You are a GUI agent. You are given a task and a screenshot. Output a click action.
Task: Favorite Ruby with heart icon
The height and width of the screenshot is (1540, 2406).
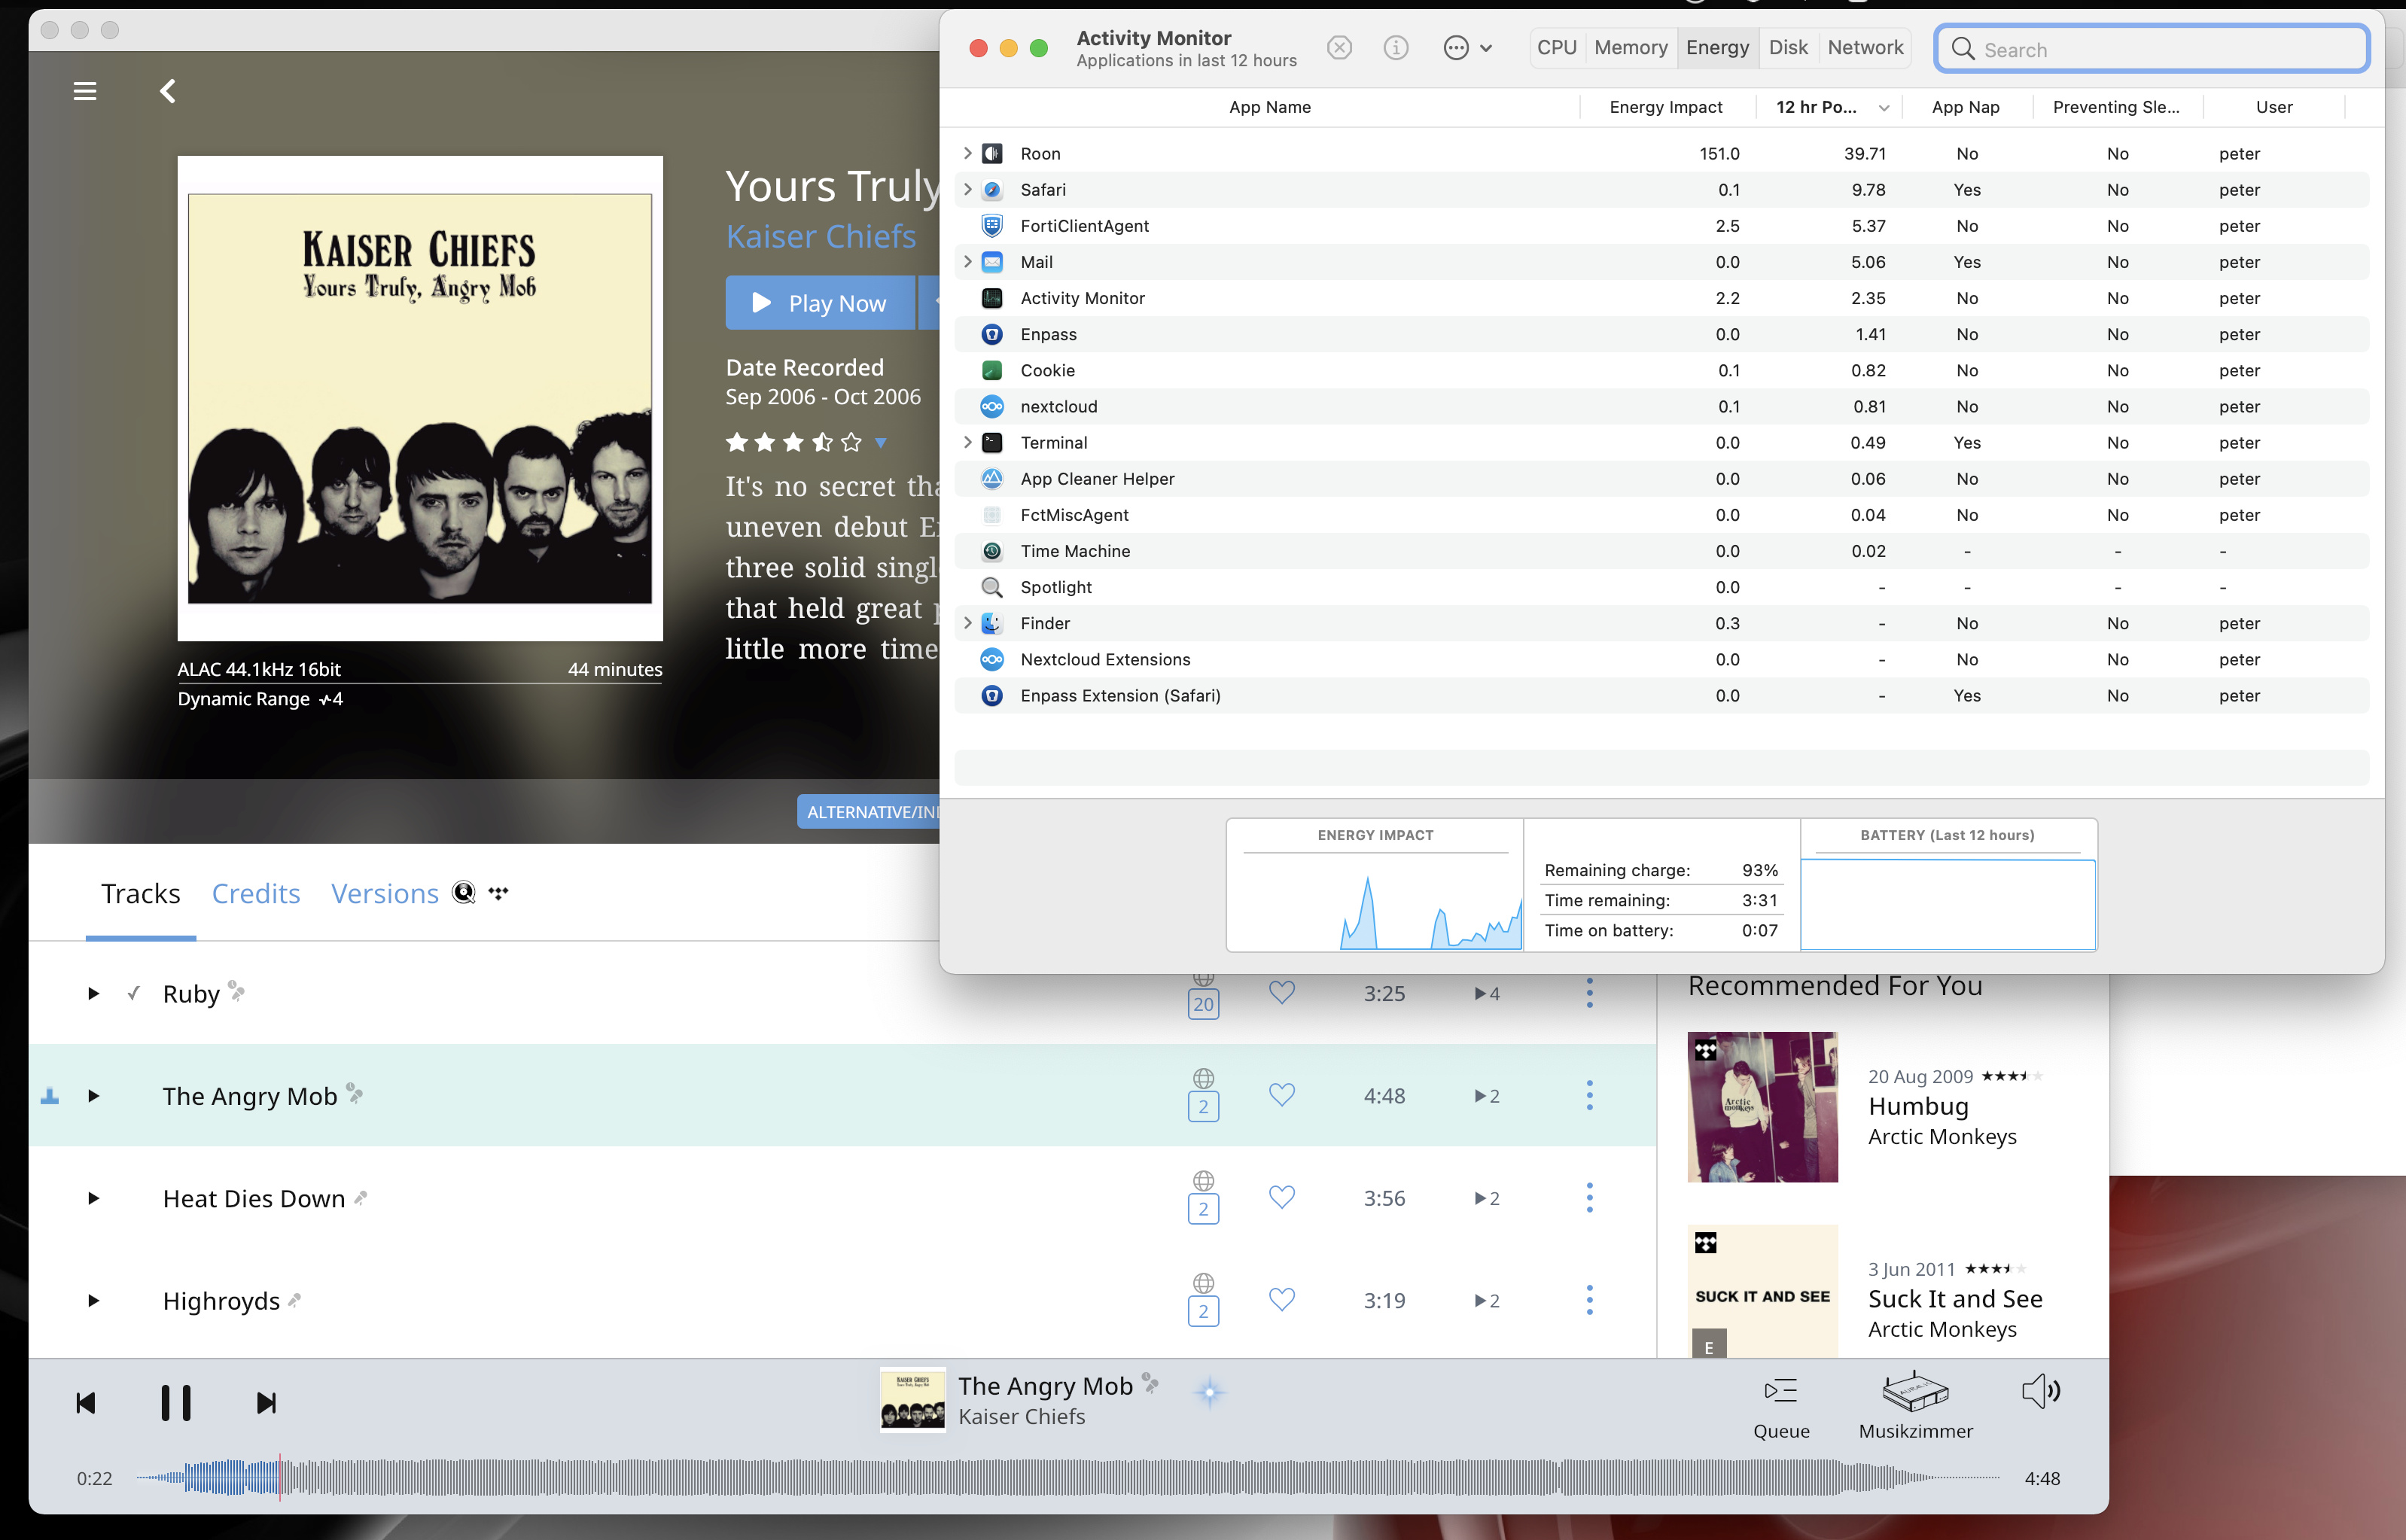tap(1281, 992)
